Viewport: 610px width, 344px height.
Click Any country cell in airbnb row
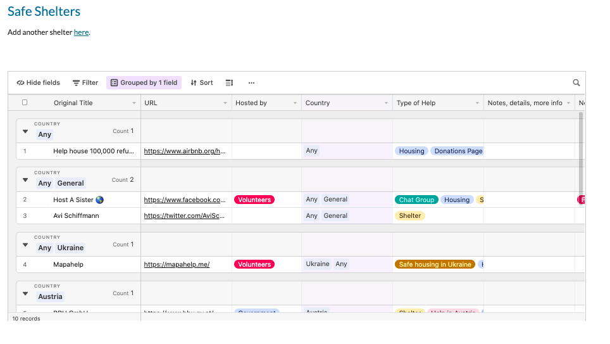(311, 151)
